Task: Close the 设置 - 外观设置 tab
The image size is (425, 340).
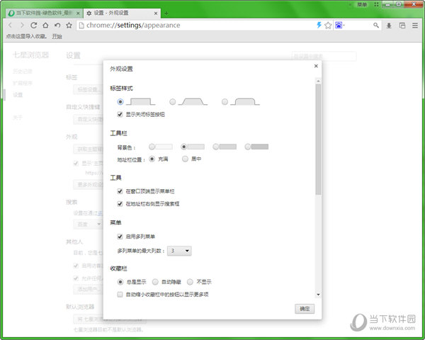Action: click(156, 13)
